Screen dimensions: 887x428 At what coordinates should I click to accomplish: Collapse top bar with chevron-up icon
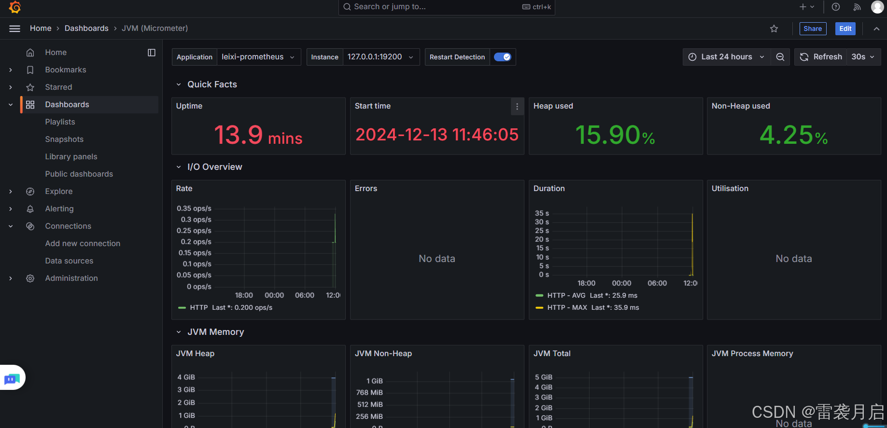click(x=876, y=28)
